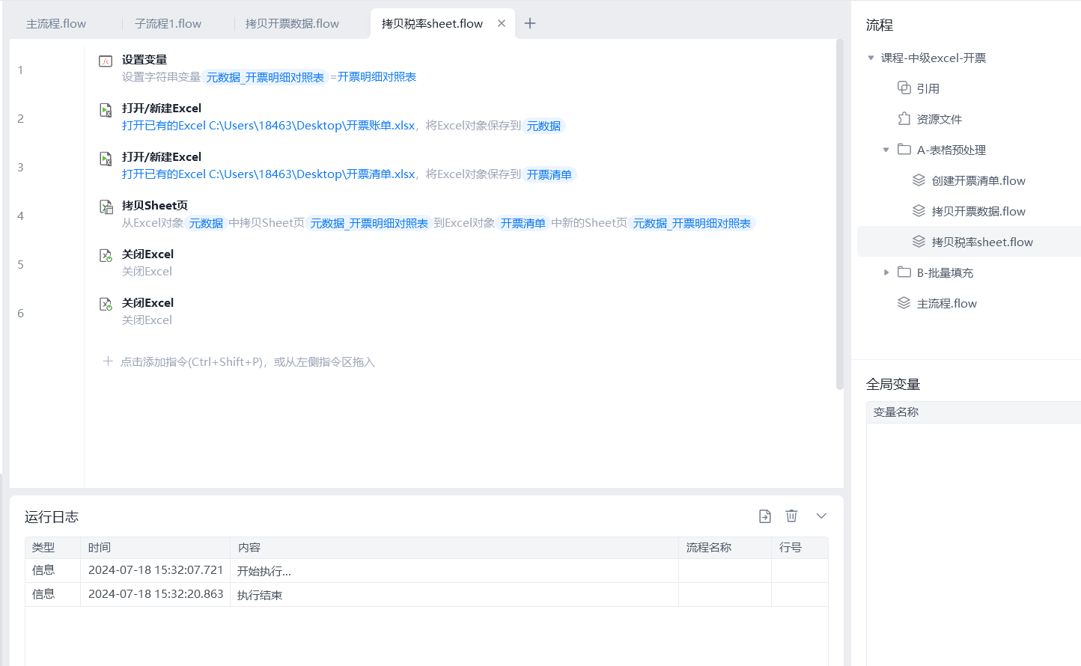Add a new flow tab with plus

[x=530, y=23]
